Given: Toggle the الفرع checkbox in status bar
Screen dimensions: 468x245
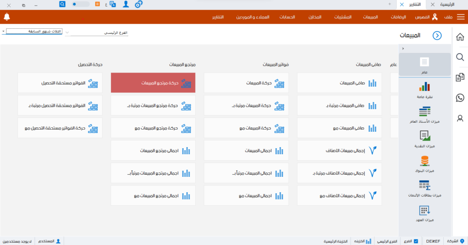Looking at the screenshot, I should point(415,241).
